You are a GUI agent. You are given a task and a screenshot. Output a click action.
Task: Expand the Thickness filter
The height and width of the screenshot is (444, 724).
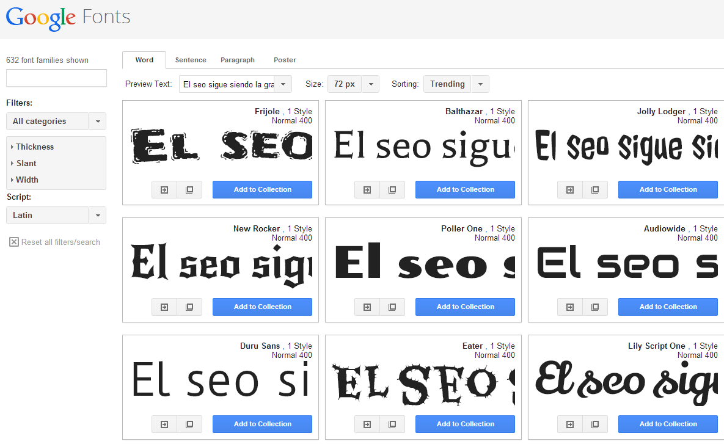(x=33, y=147)
